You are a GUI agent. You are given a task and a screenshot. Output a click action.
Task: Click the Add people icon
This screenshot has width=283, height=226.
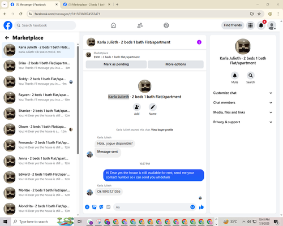[x=137, y=107]
